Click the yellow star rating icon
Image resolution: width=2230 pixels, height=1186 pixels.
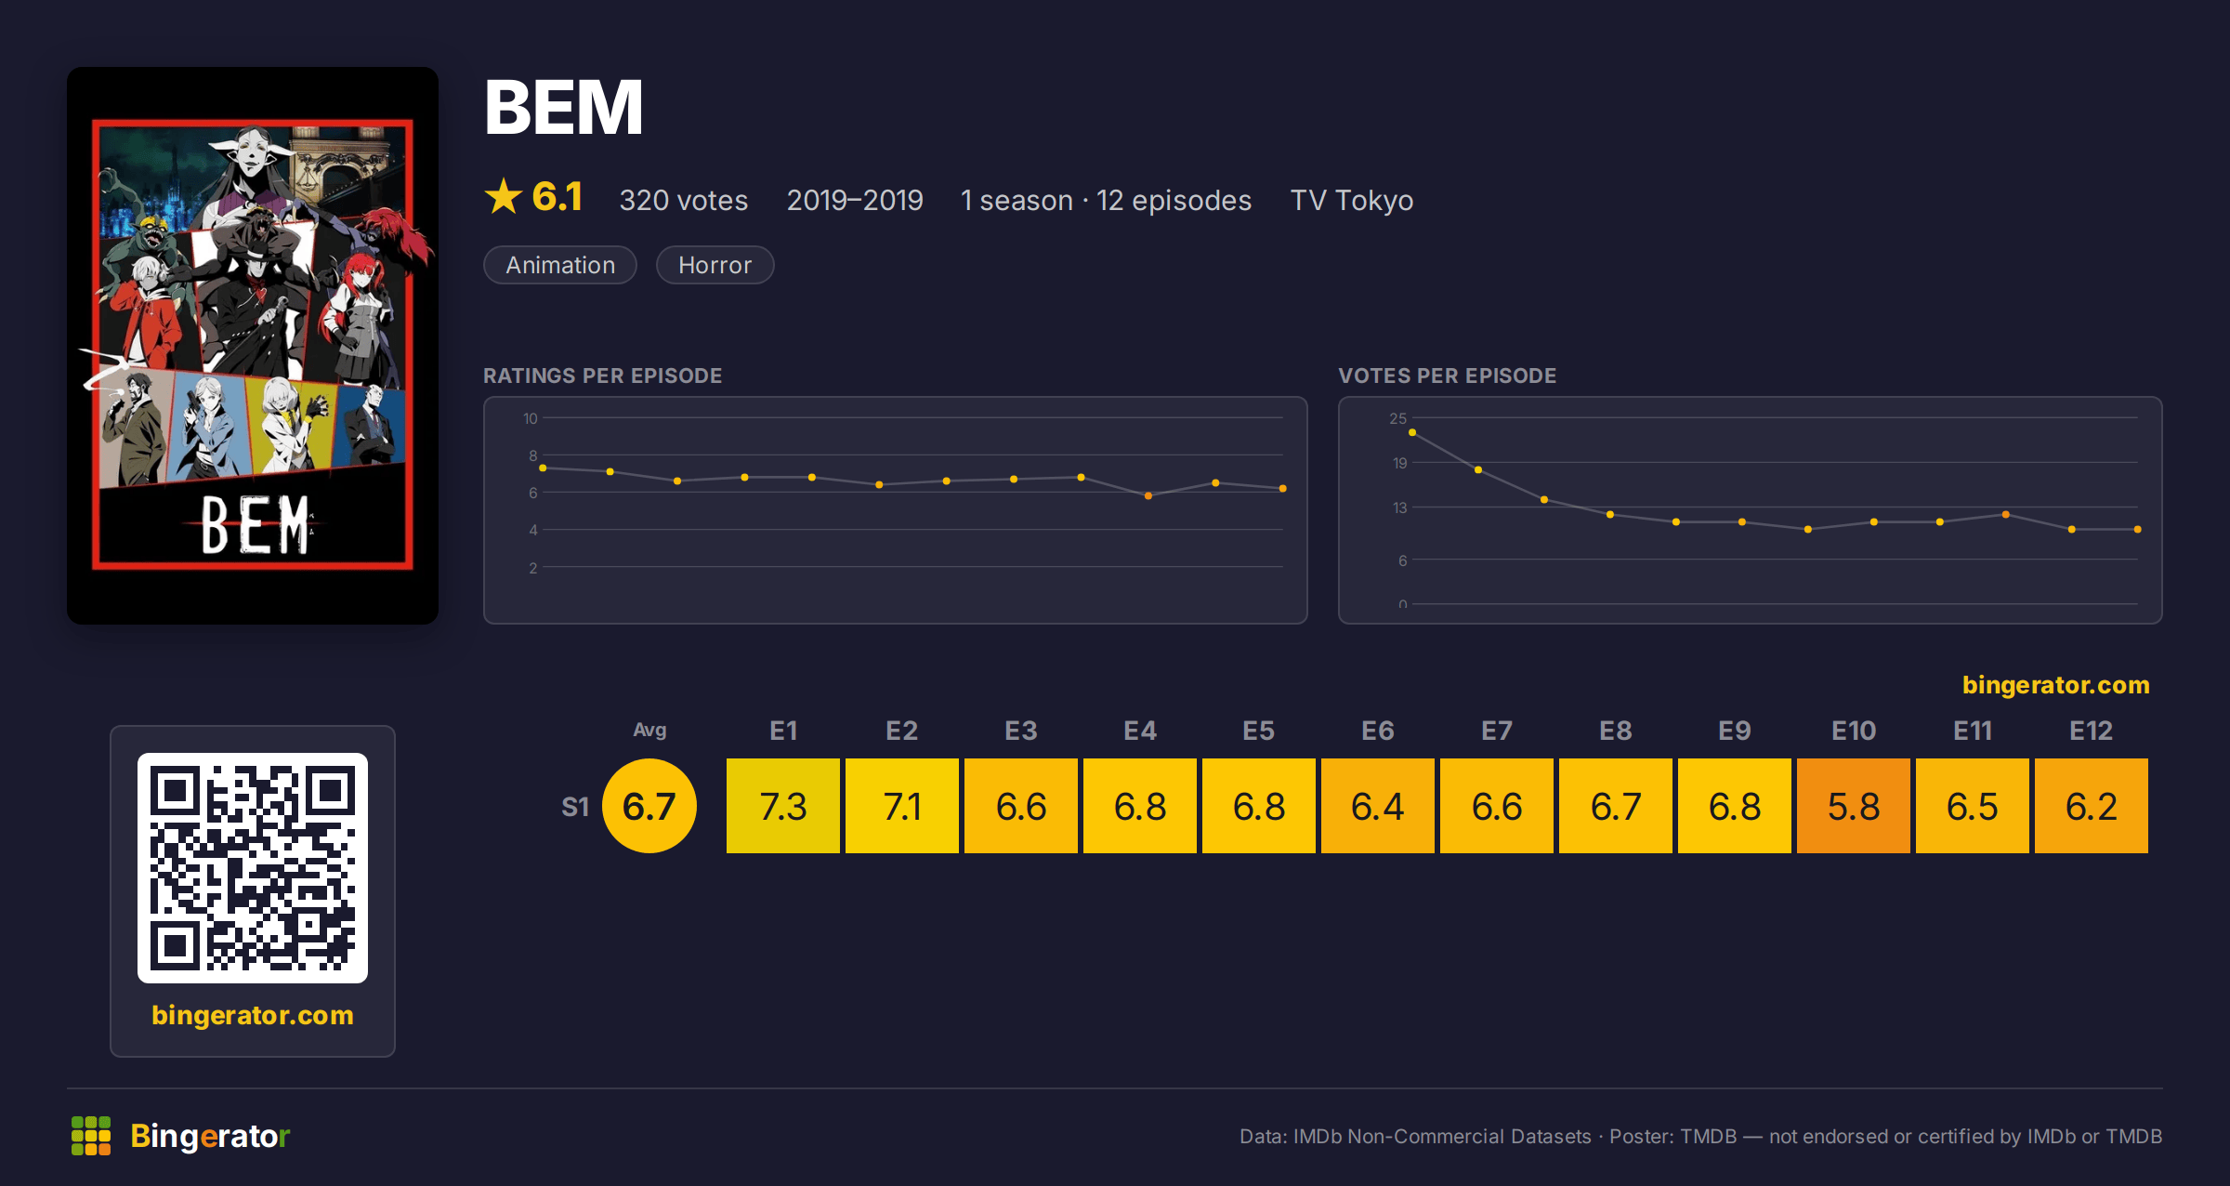pyautogui.click(x=504, y=196)
